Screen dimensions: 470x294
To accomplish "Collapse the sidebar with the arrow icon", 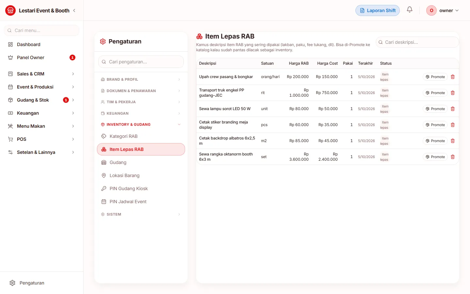I will point(74,10).
